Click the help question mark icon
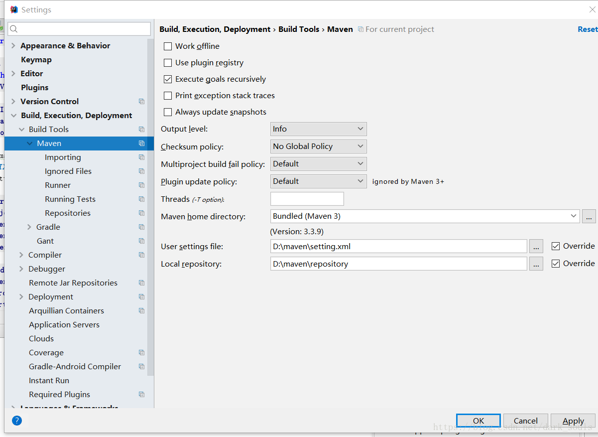 (x=17, y=421)
